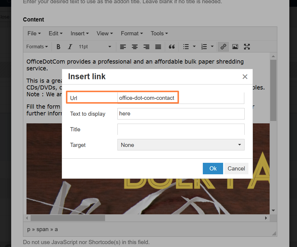Screen dimensions: 297x247
Task: Align text right
Action: 146,47
